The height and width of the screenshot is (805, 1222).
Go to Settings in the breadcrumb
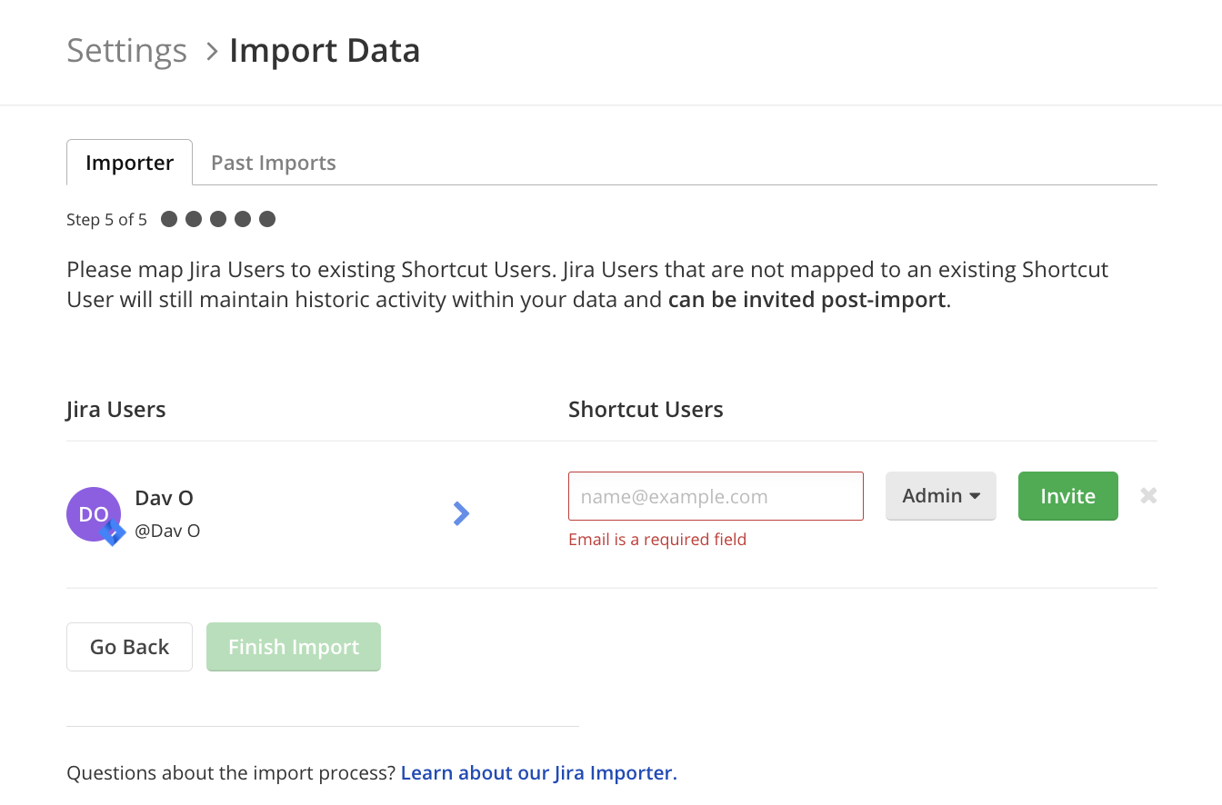[127, 50]
